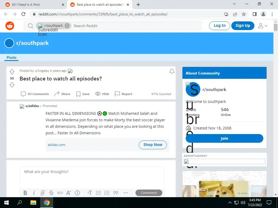Open Chrome profile avatar
Viewport: 278px width, 208px height.
(x=263, y=14)
